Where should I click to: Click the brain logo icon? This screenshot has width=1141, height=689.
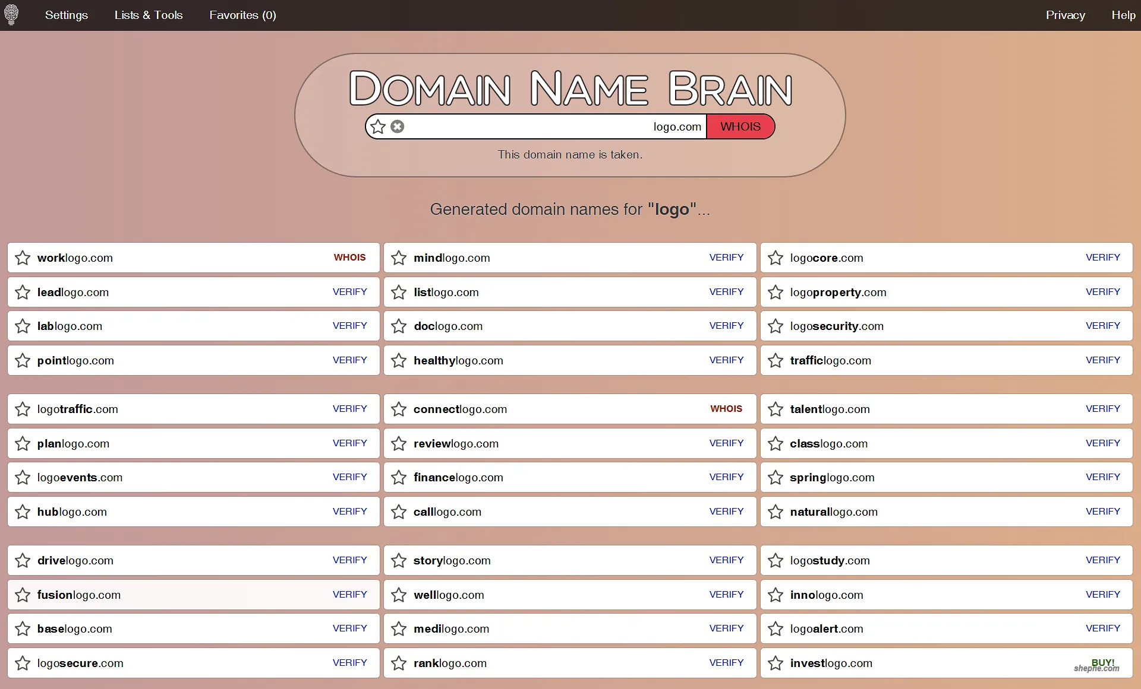(x=11, y=14)
